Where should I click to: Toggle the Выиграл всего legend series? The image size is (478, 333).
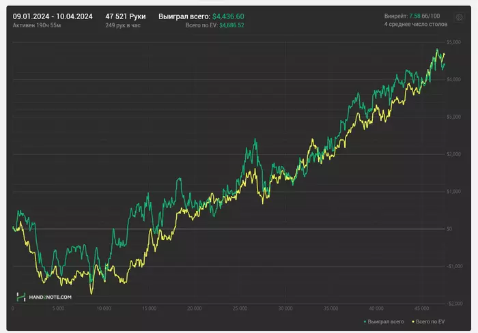tap(384, 320)
